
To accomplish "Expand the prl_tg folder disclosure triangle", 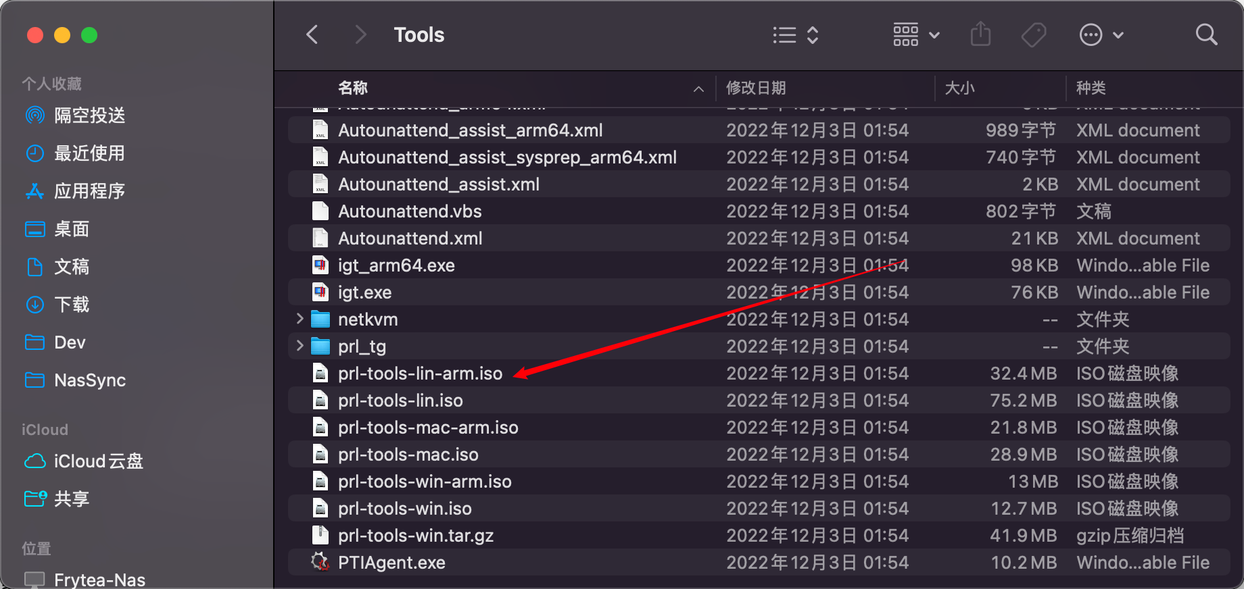I will [300, 346].
